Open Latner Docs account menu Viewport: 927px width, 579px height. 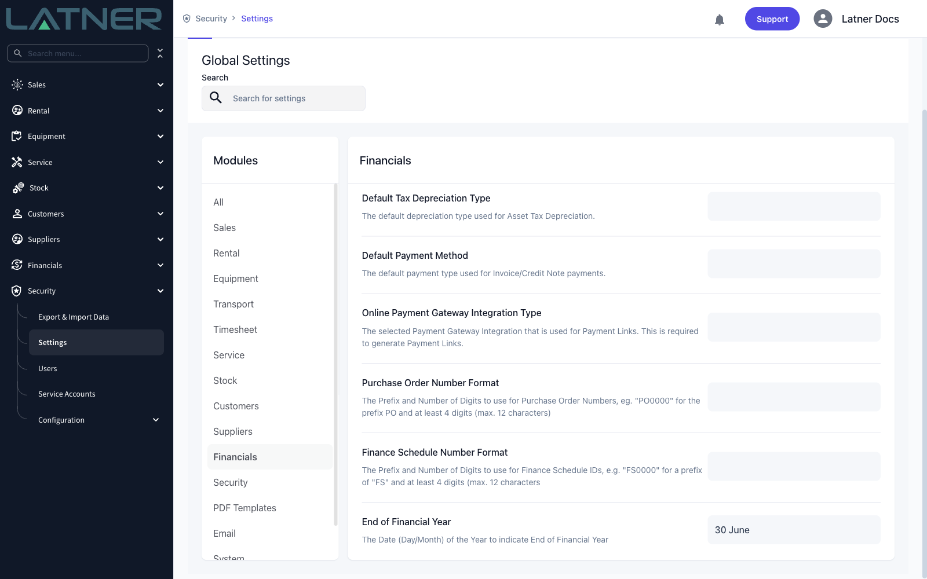[870, 19]
